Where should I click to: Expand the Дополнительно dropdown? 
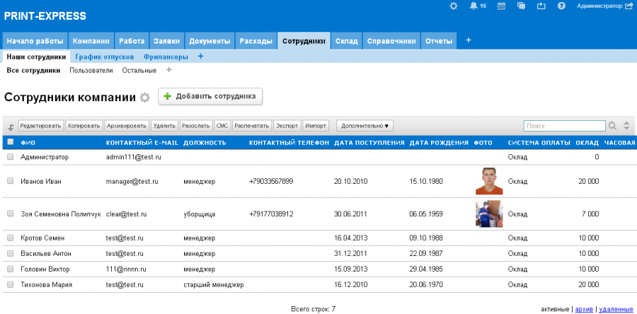point(365,126)
